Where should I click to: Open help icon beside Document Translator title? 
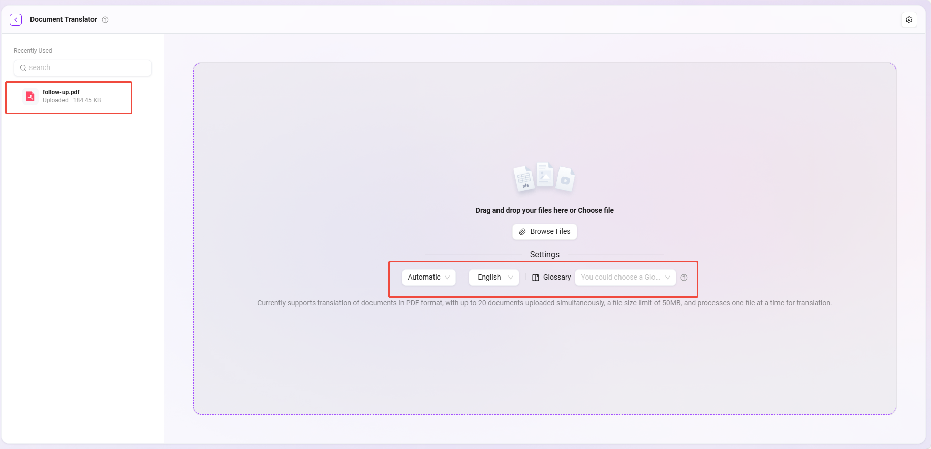pyautogui.click(x=105, y=20)
